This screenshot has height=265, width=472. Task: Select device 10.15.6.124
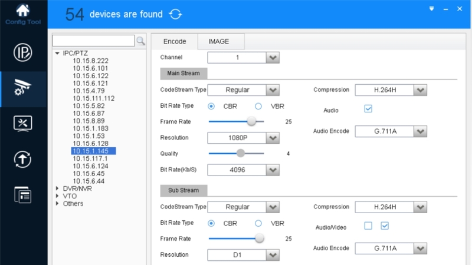(90, 166)
